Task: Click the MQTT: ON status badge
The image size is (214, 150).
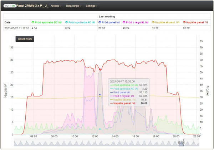Action: click(10, 6)
